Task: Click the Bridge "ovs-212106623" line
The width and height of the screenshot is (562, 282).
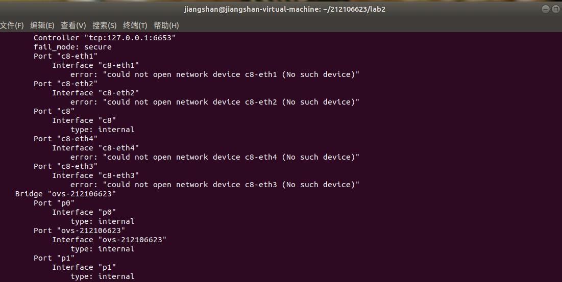Action: point(65,194)
